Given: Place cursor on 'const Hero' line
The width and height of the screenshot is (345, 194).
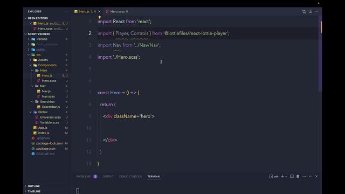Looking at the screenshot, I should click(119, 93).
